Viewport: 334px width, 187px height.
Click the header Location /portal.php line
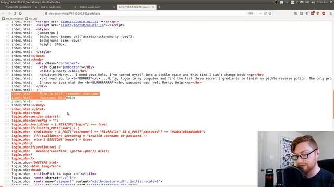click(x=61, y=151)
